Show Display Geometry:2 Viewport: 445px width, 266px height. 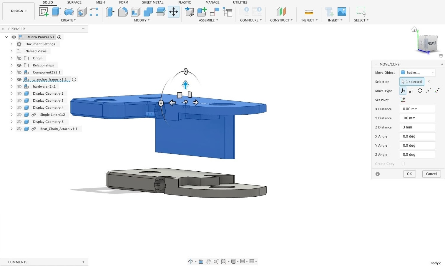(x=19, y=93)
